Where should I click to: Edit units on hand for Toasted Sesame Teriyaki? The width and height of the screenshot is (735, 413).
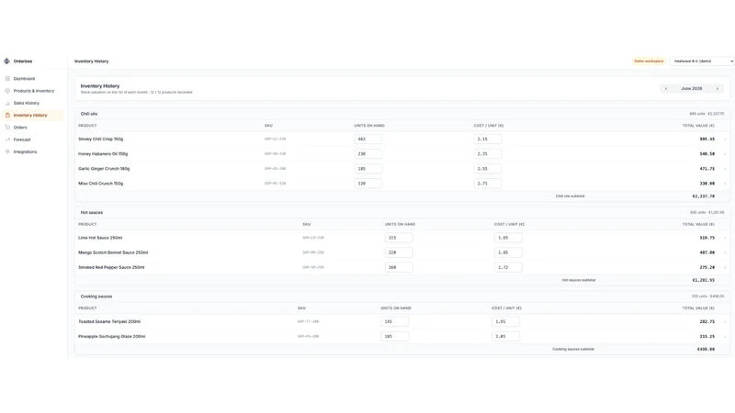tap(395, 322)
